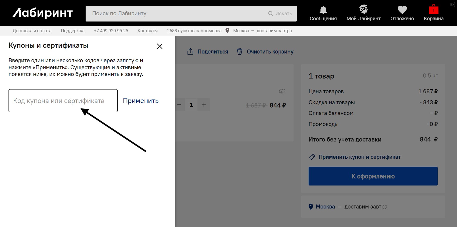Click phone number +7 499 920-95-25
Image resolution: width=457 pixels, height=227 pixels.
(111, 31)
